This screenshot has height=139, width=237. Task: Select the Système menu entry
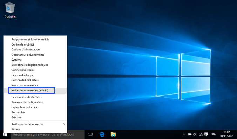tap(35, 60)
